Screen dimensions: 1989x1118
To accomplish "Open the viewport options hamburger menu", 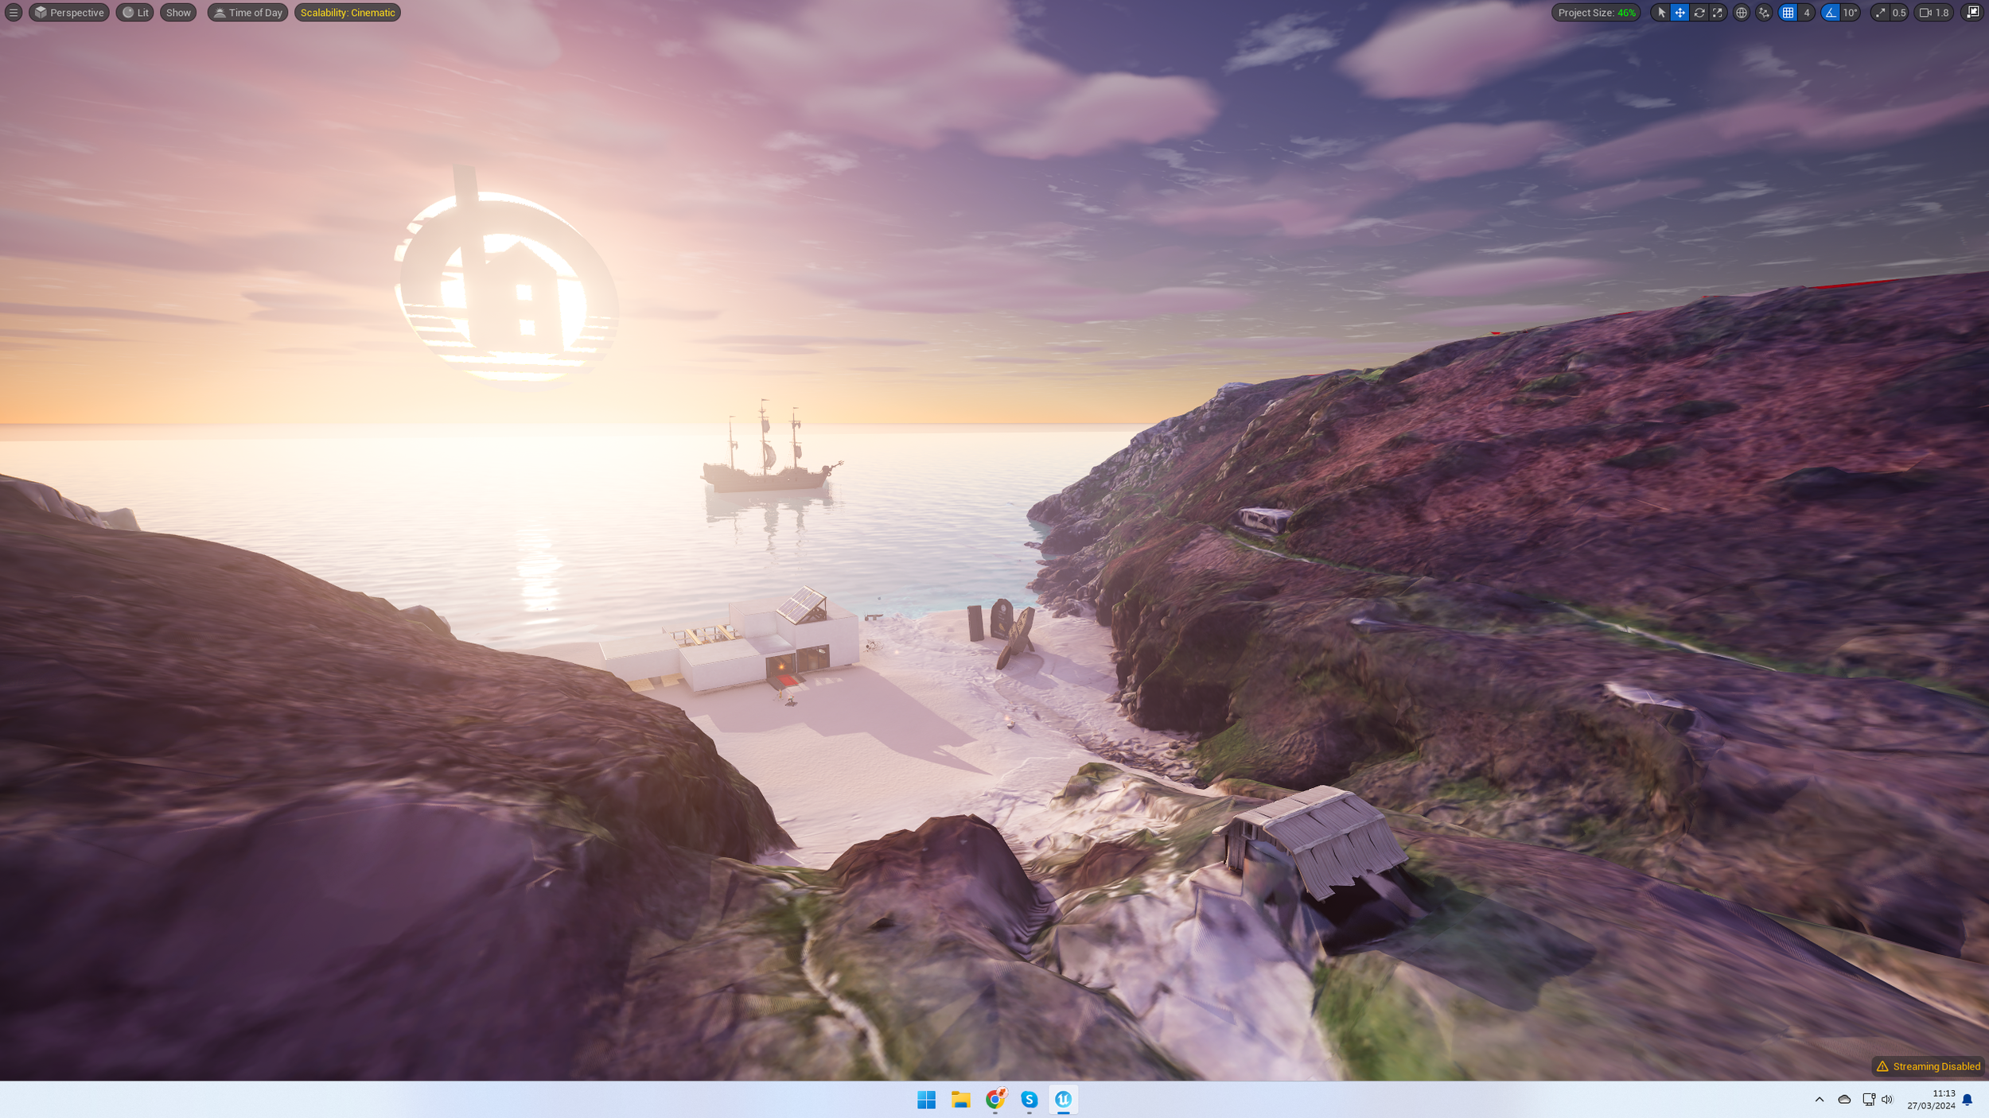I will point(14,13).
